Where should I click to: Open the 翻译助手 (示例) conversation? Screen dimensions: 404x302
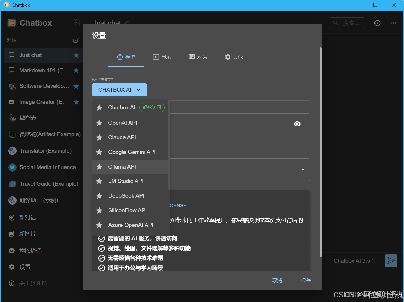[43, 200]
